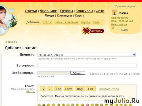Click into the Заголовок input field
Viewport: 142px width, 106px height.
pos(87,66)
